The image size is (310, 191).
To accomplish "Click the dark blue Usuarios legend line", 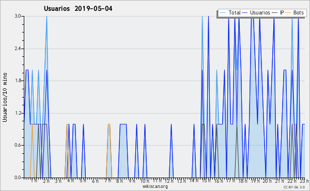I will point(245,13).
